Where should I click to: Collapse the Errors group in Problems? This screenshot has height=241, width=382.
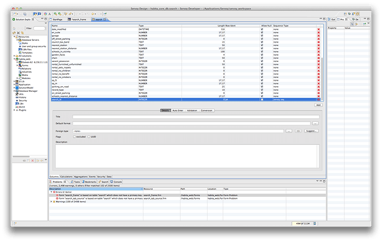[51, 192]
